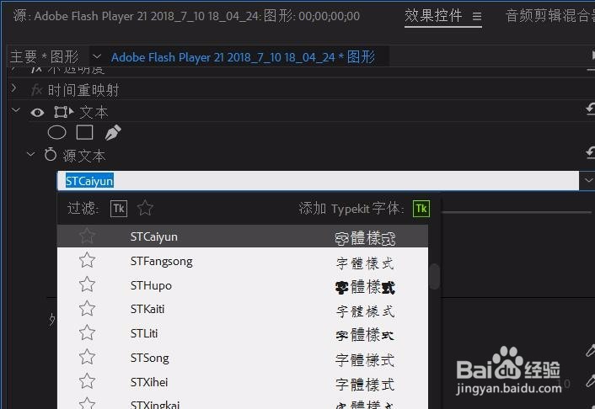Choose the STCaiyun font entry
This screenshot has width=595, height=409.
tap(243, 236)
